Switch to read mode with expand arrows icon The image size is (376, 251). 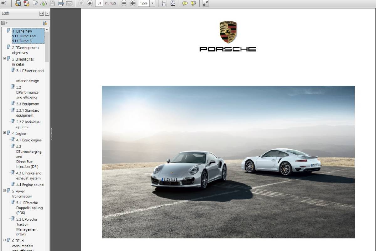[205, 3]
